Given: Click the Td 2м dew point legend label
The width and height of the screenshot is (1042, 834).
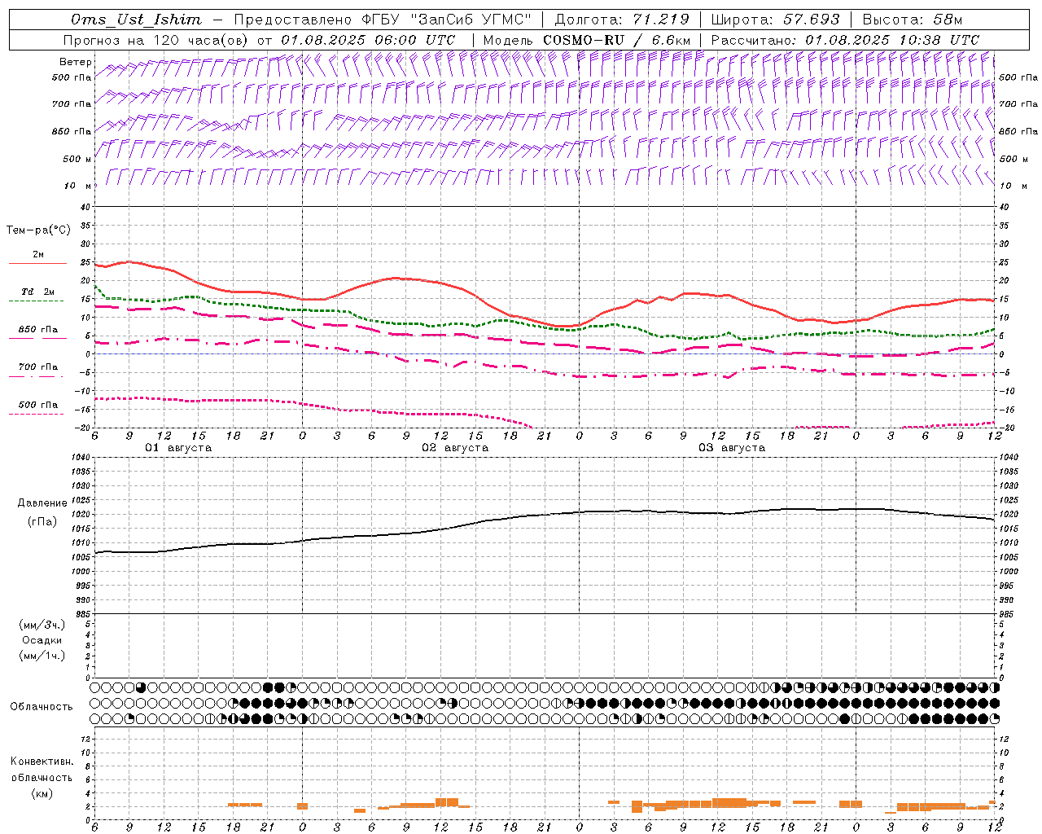Looking at the screenshot, I should [38, 292].
